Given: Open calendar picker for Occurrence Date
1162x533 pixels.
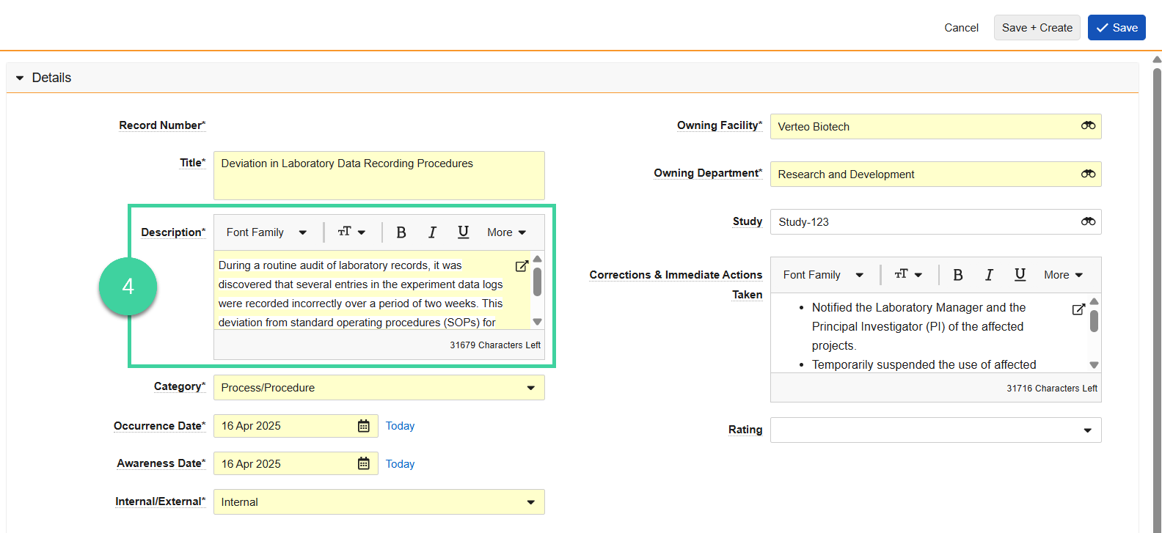Looking at the screenshot, I should [x=363, y=426].
